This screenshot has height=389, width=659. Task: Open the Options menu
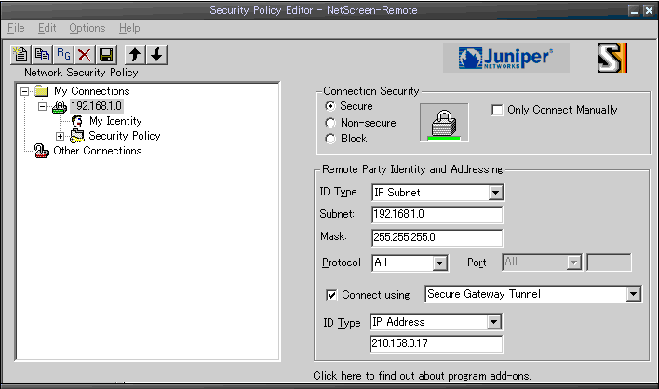(x=87, y=28)
